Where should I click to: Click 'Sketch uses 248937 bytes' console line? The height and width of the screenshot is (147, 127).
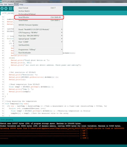click(41, 124)
